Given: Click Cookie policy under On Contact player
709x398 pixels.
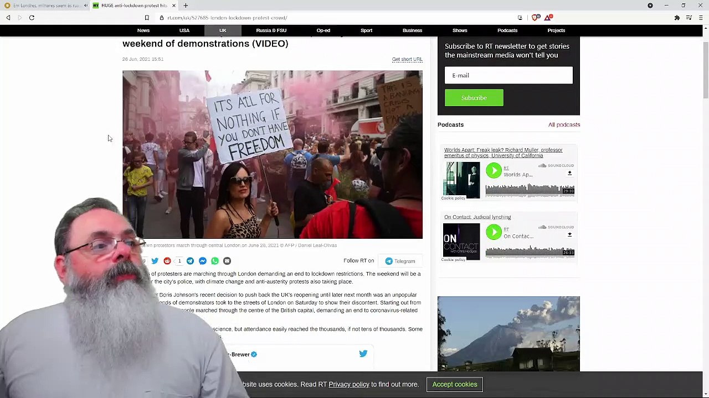Looking at the screenshot, I should (x=453, y=259).
